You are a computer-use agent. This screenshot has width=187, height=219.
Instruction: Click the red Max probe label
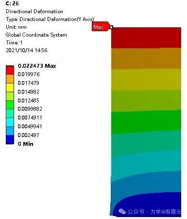[101, 26]
